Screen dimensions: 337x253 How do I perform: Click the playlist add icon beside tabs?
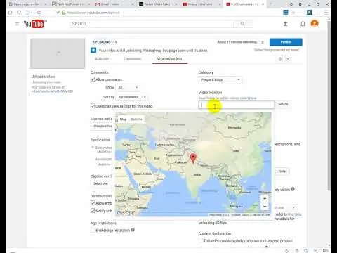click(x=281, y=59)
